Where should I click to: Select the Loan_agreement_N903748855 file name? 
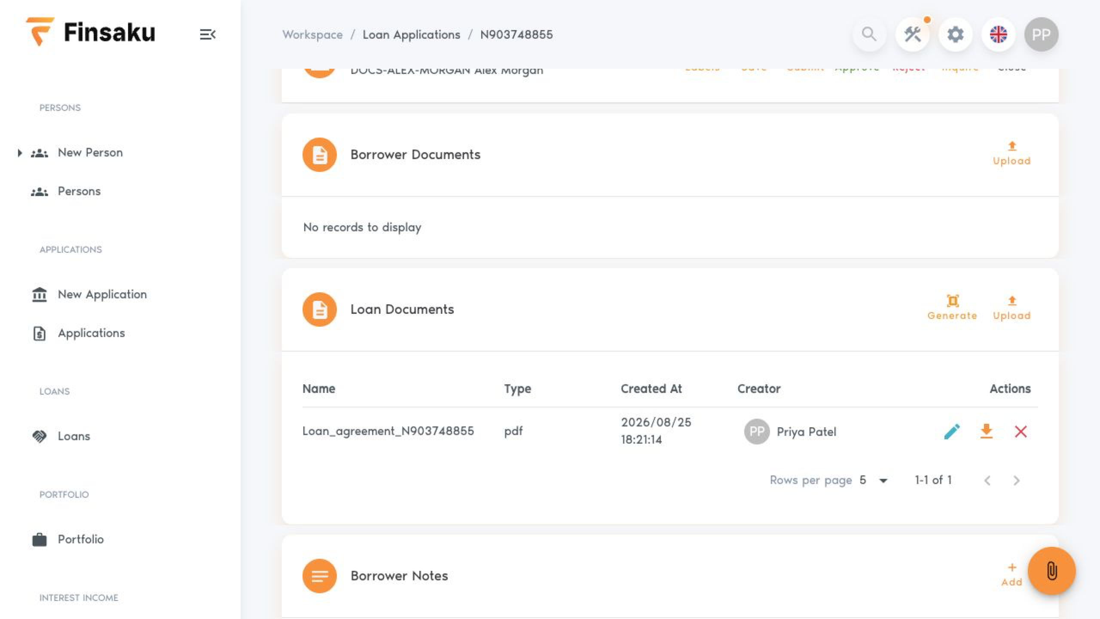coord(388,431)
